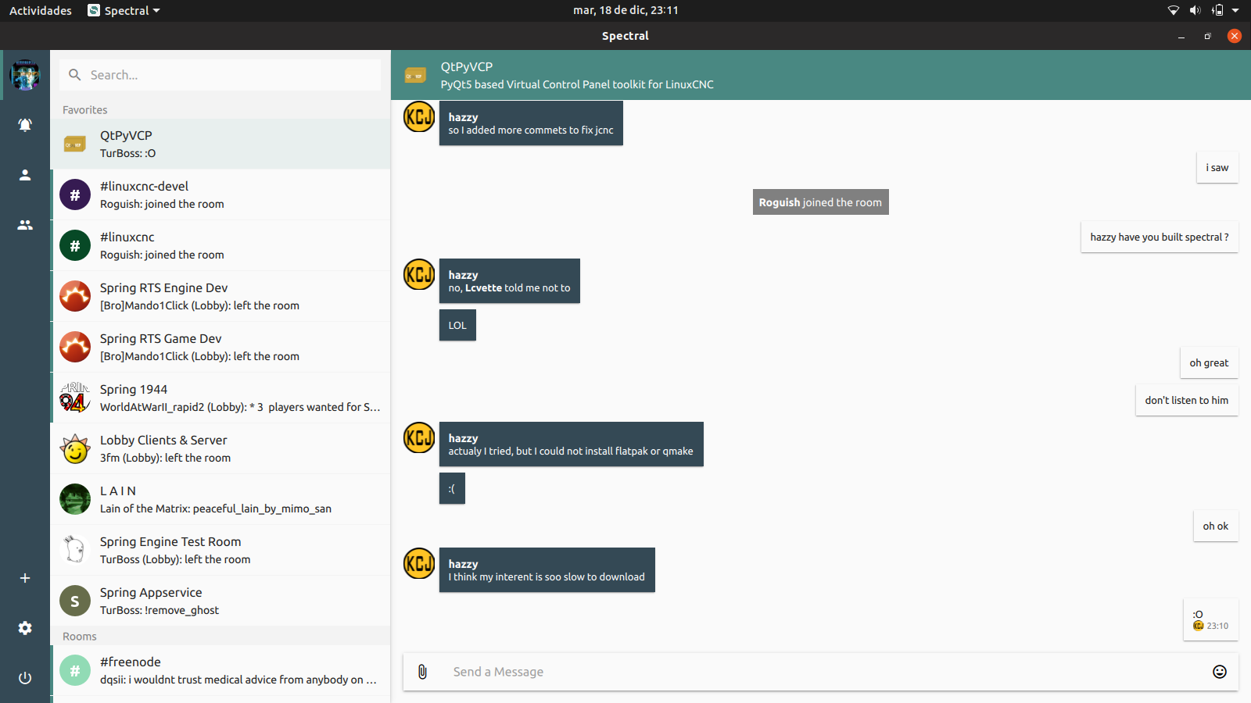Click the plus icon to add room

click(x=25, y=578)
